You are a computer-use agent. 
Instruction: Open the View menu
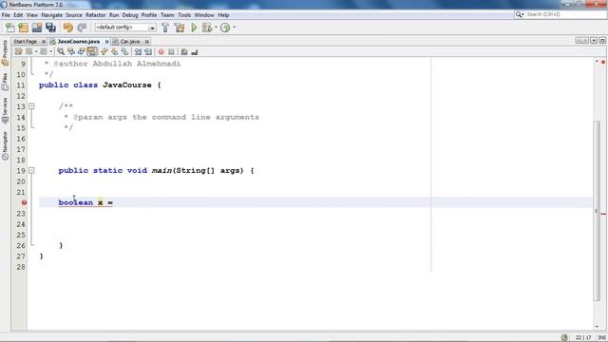32,15
